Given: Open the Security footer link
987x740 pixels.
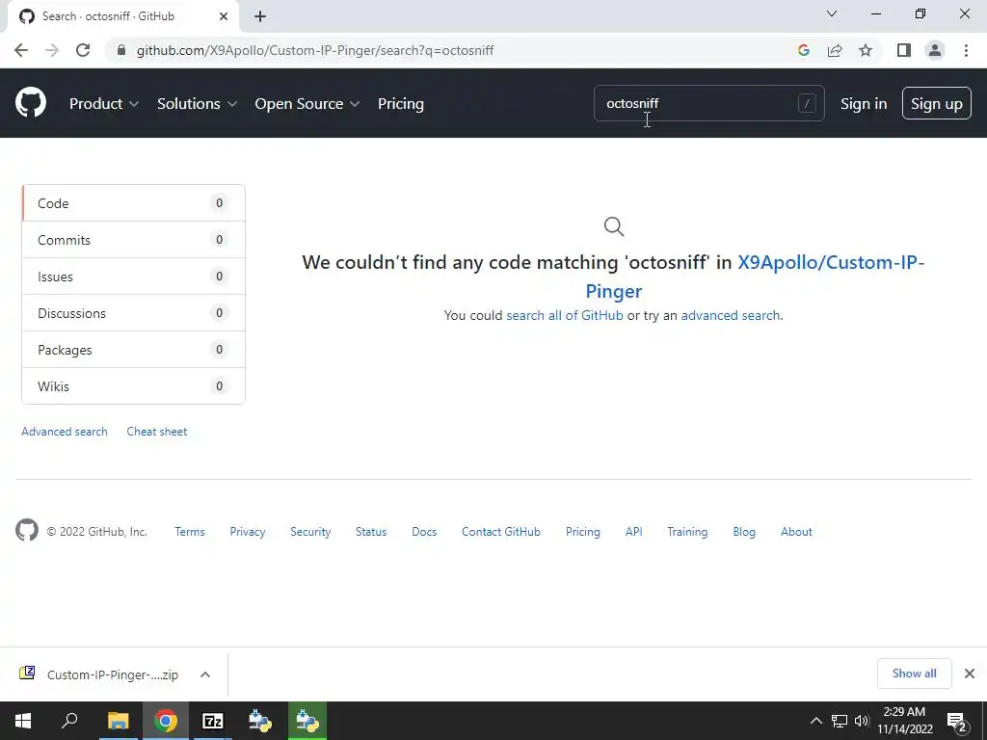Looking at the screenshot, I should 310,532.
